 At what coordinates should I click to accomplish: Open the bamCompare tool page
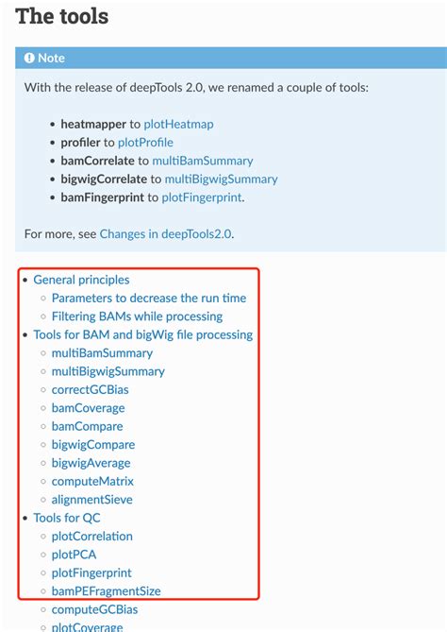[x=88, y=426]
